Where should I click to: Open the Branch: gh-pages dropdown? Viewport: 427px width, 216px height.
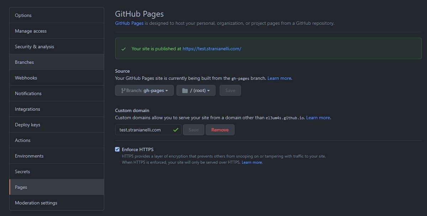coord(144,90)
